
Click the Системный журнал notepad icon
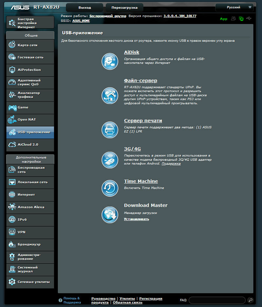pos(12,269)
